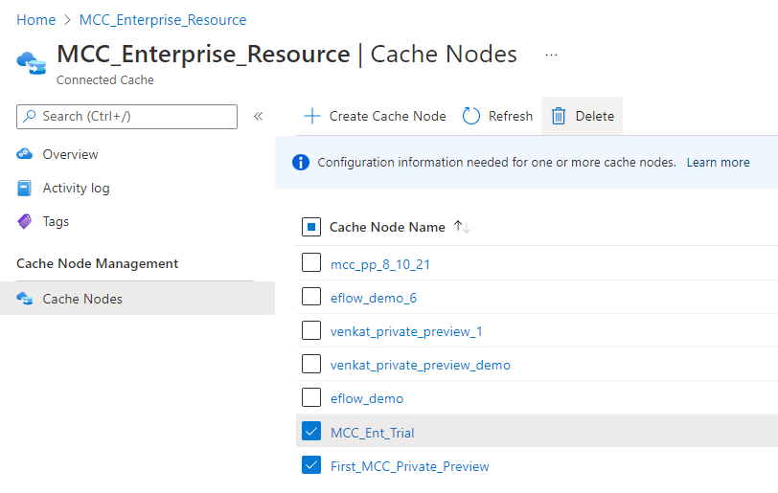This screenshot has height=493, width=778.
Task: Click the blue info icon in banner
Action: pyautogui.click(x=301, y=163)
